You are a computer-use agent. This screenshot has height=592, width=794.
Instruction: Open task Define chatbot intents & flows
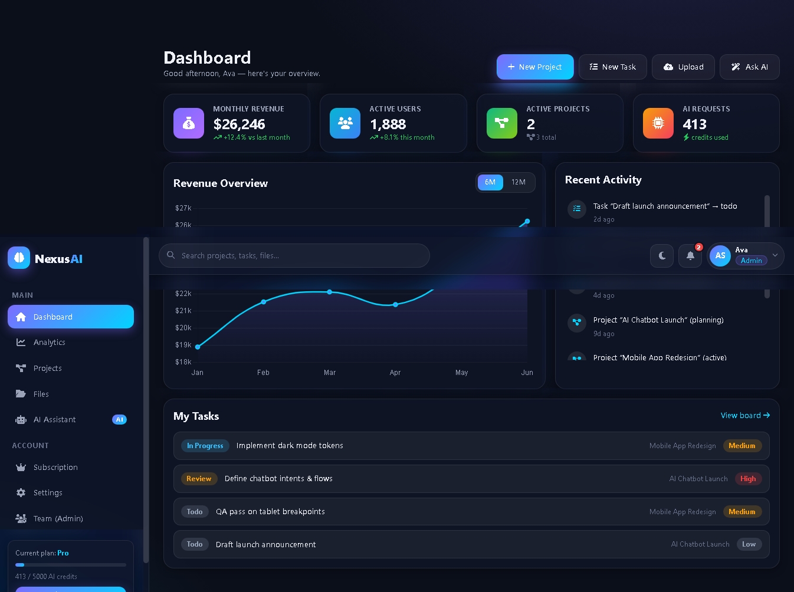click(471, 479)
